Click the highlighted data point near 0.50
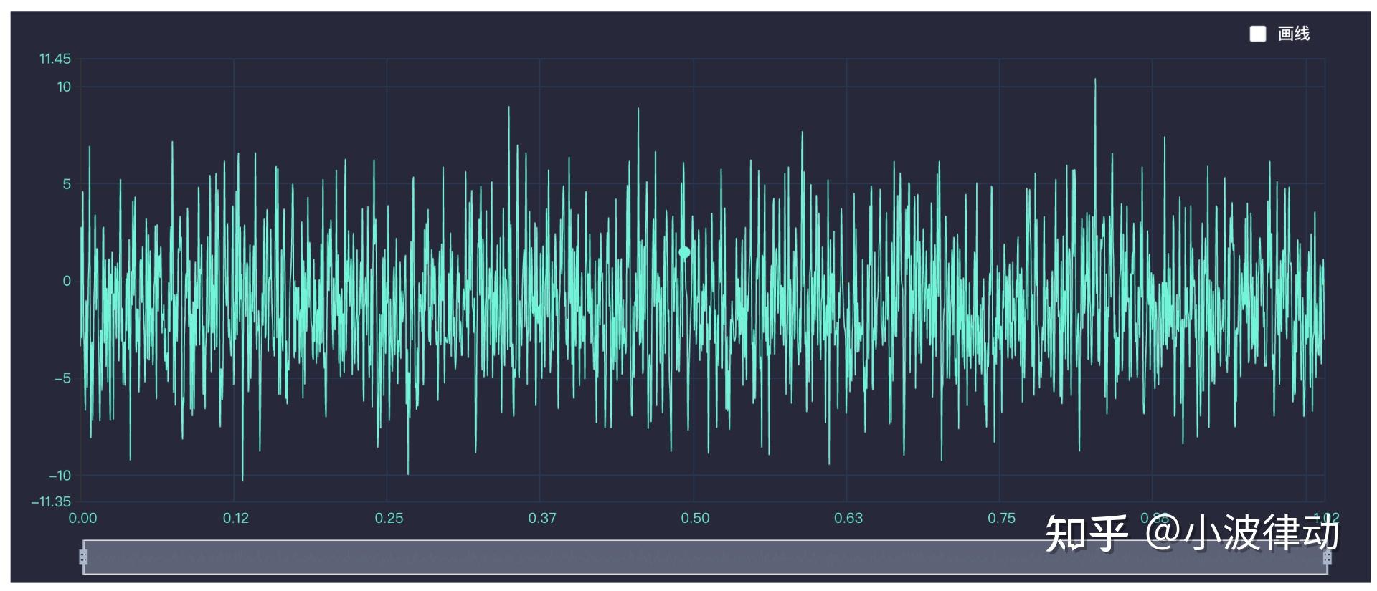The height and width of the screenshot is (591, 1377). (x=684, y=252)
